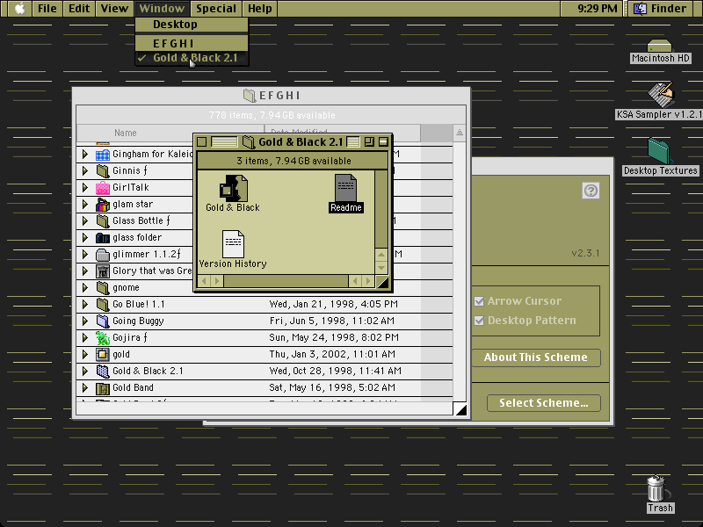Open the Help menu

(x=260, y=9)
